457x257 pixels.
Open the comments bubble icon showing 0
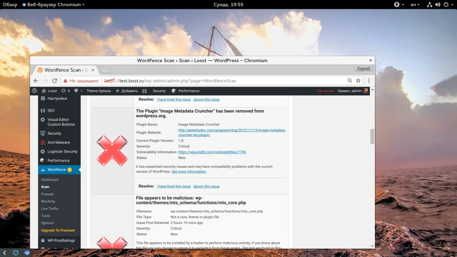point(78,91)
